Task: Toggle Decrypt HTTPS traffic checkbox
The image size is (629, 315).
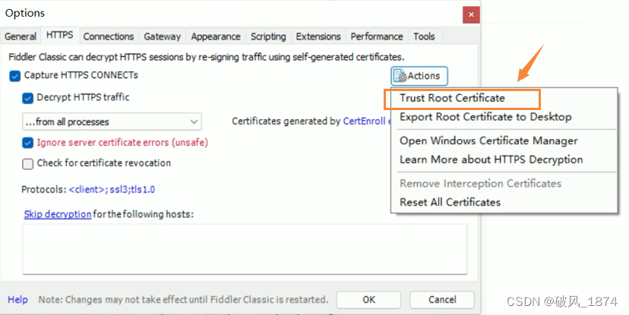Action: [x=27, y=98]
